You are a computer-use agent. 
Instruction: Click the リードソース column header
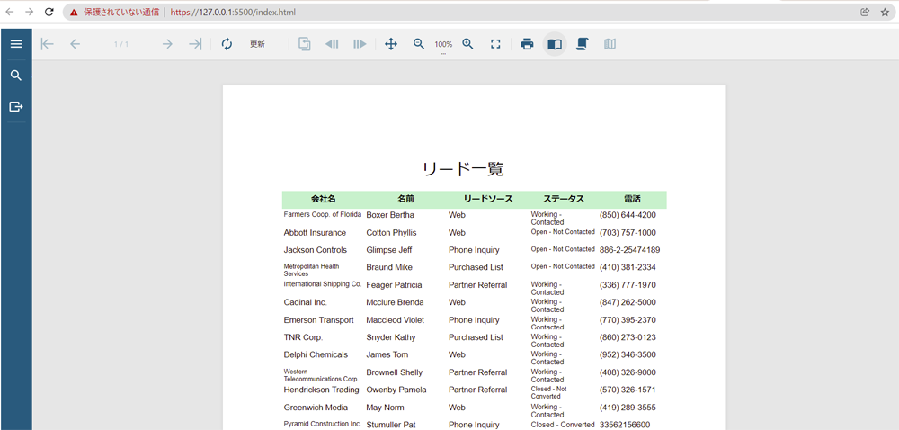coord(488,199)
